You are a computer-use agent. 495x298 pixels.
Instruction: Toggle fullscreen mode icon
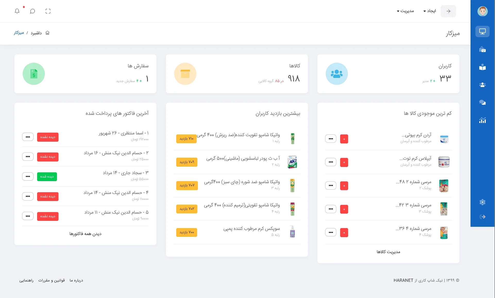click(48, 11)
